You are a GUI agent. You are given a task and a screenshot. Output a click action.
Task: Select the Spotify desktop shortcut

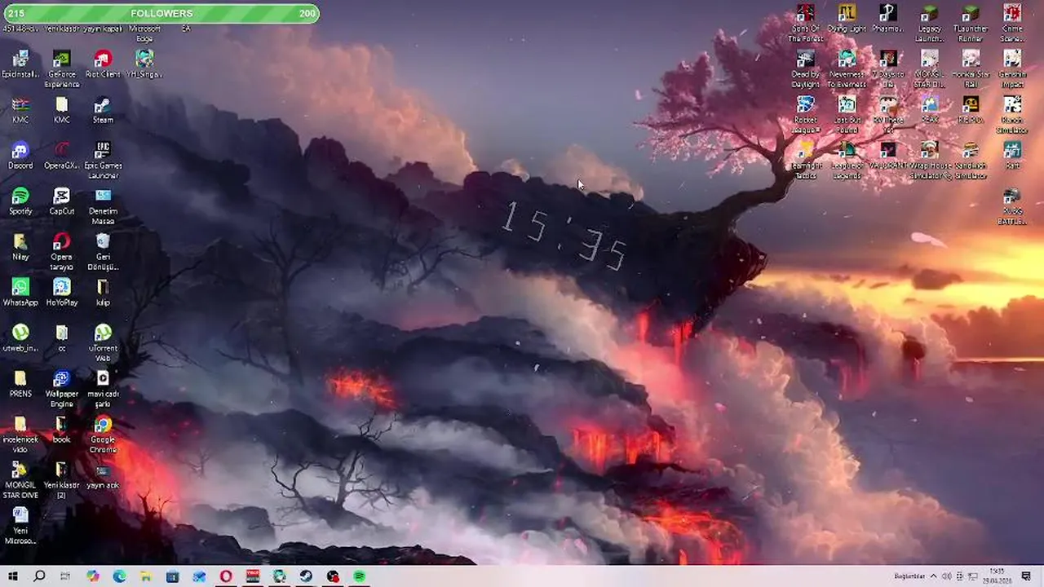point(20,201)
